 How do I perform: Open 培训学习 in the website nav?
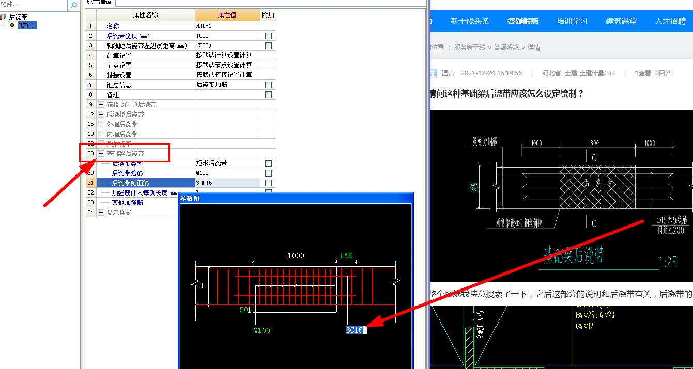coord(572,21)
